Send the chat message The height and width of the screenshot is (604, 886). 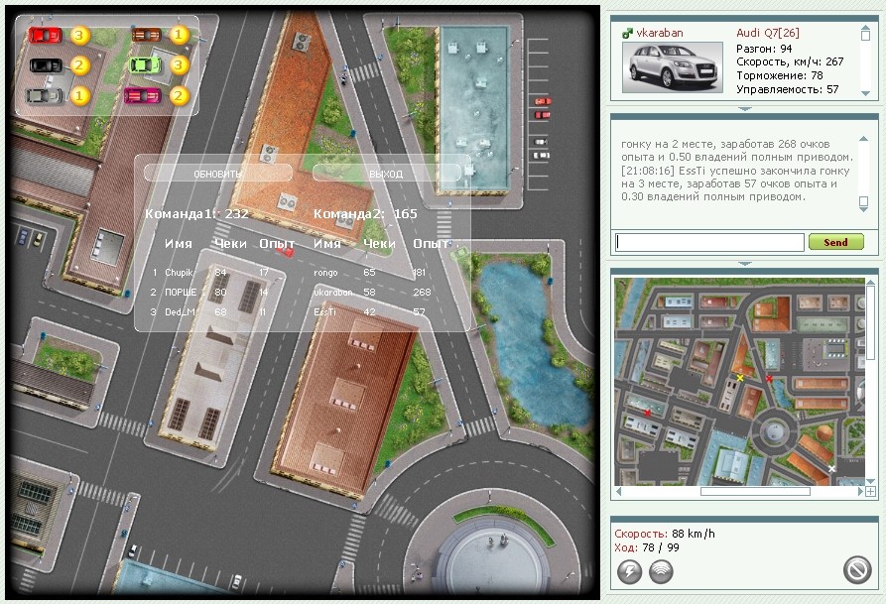[835, 242]
